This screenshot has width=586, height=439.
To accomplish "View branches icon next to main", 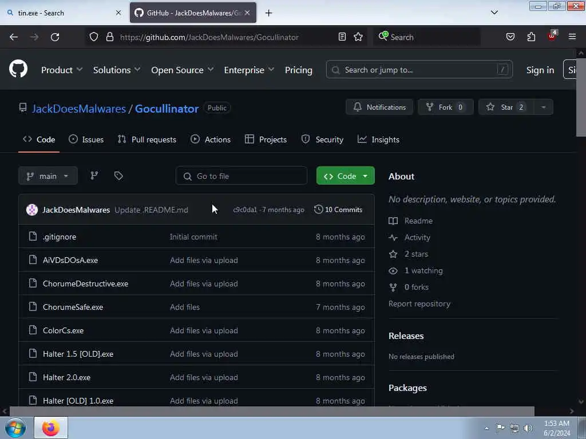I will click(94, 175).
